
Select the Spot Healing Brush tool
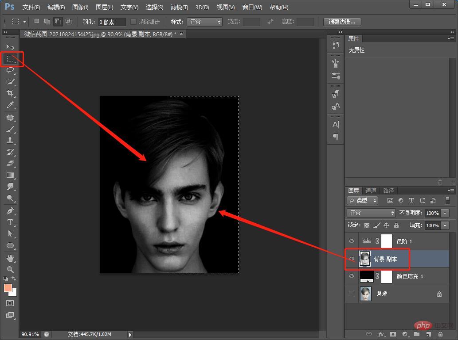point(10,118)
